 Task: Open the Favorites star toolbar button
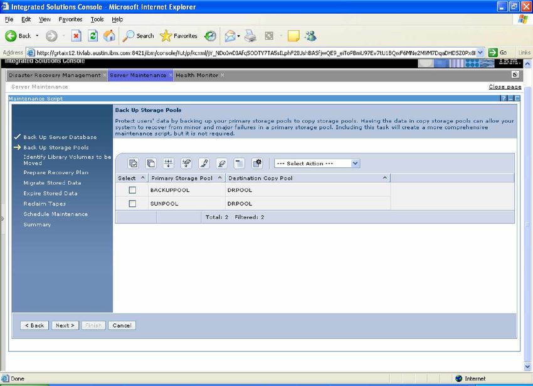tap(179, 36)
